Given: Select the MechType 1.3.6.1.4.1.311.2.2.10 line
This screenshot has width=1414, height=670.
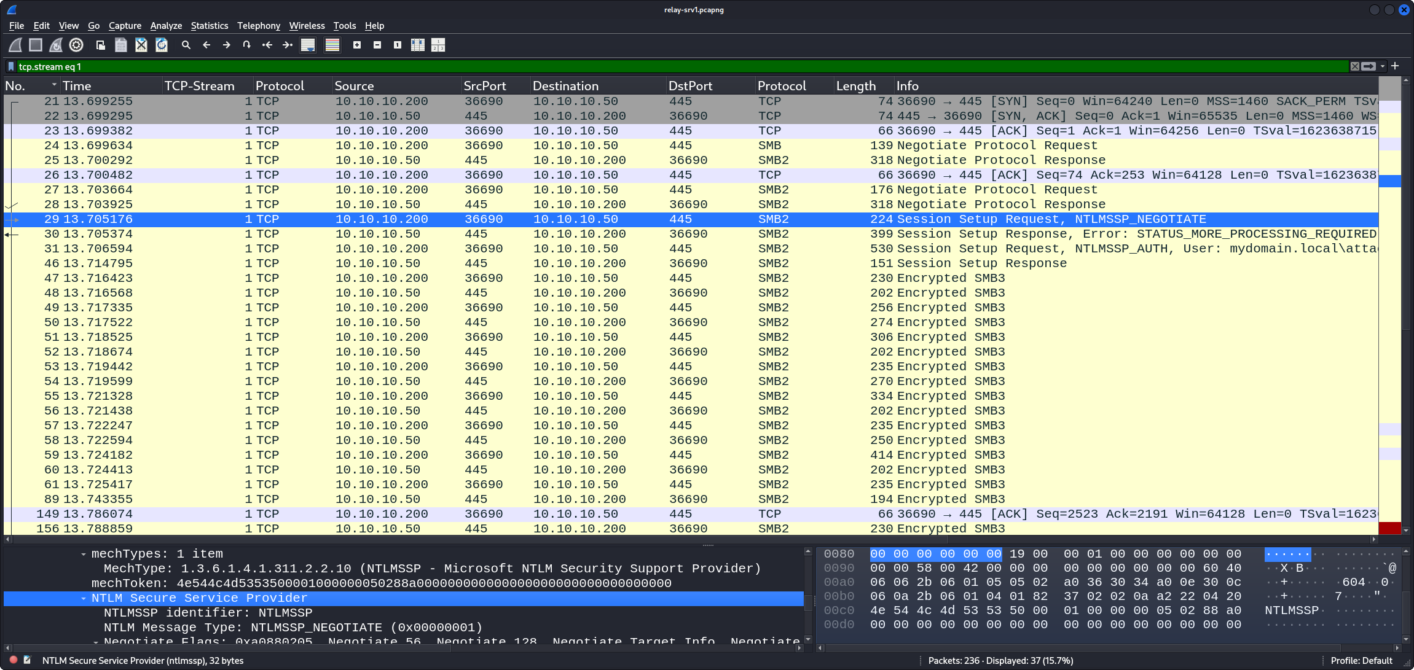Looking at the screenshot, I should (x=432, y=569).
